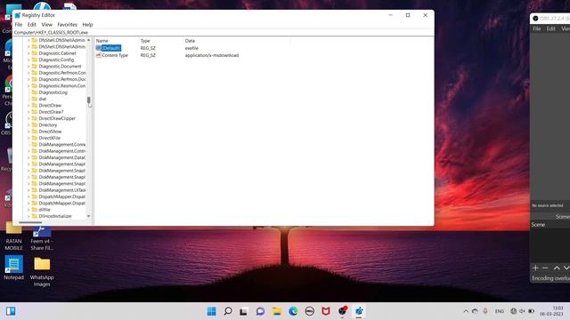Expand the Directory key
This screenshot has height=320, width=570.
pos(28,124)
